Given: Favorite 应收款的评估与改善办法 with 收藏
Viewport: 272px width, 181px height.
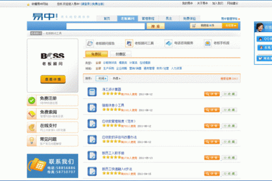Looking at the screenshot, I should (229, 142).
